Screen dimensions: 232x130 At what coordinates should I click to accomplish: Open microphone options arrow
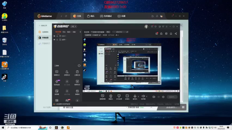pyautogui.click(x=138, y=96)
